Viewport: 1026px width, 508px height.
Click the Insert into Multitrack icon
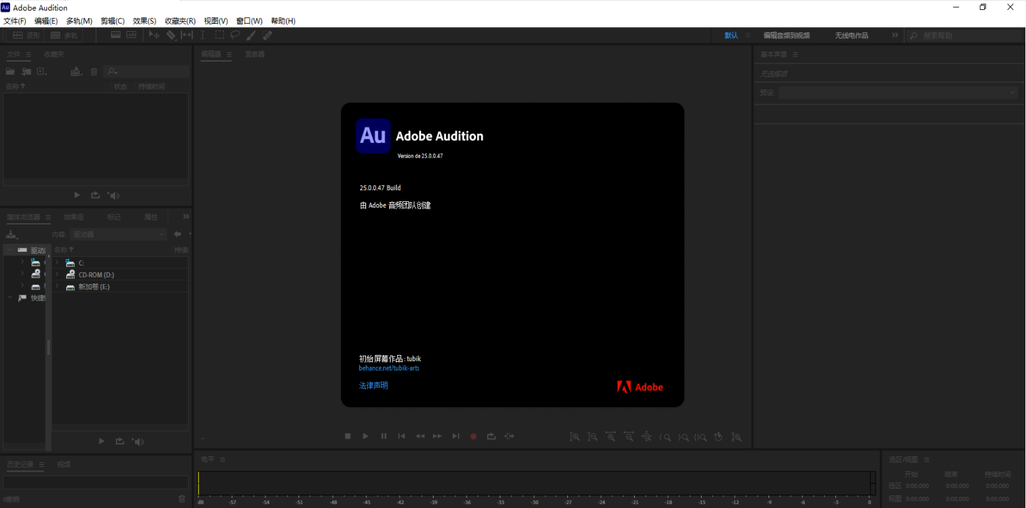(76, 72)
